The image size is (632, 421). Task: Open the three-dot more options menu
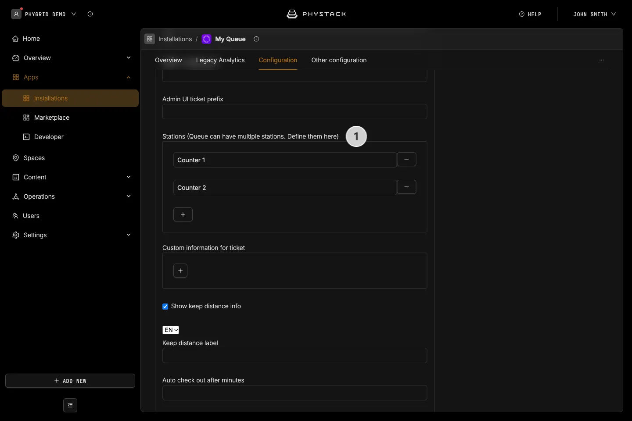pos(602,60)
